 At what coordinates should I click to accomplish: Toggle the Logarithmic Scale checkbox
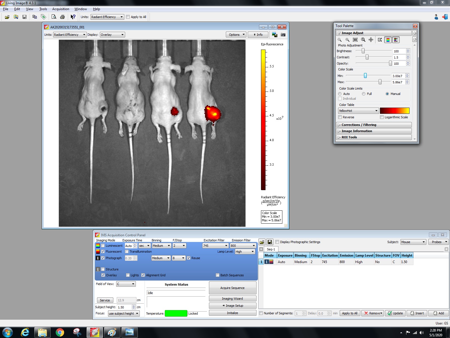[382, 117]
